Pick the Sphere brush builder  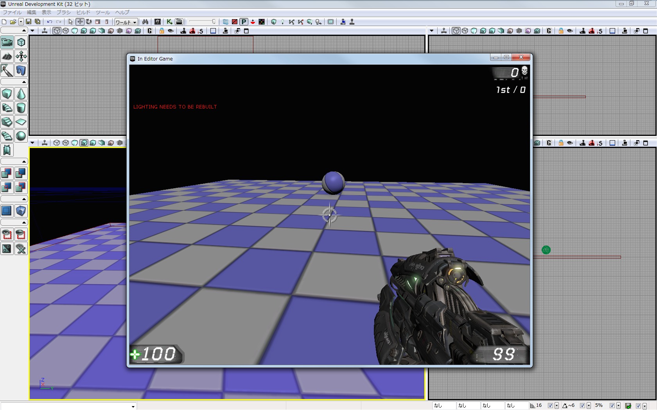click(21, 136)
